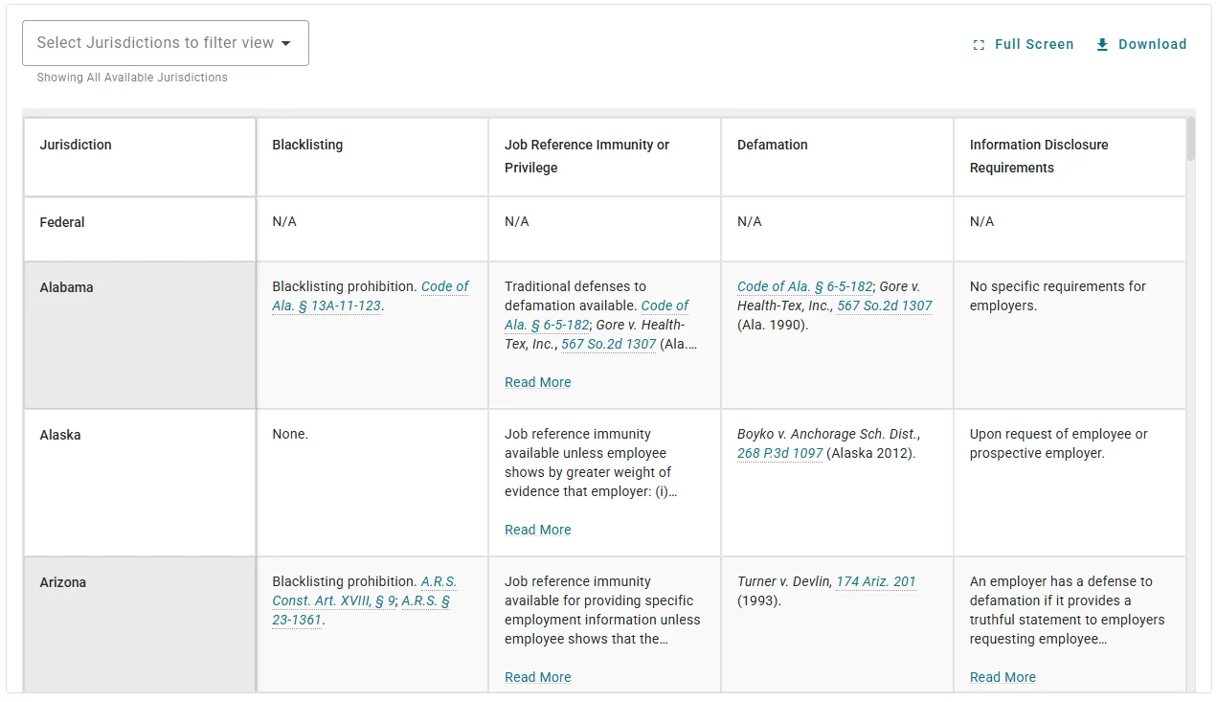Follow the 567 So.2d 1307 citation link
Viewport: 1217px width, 702px height.
tap(884, 305)
